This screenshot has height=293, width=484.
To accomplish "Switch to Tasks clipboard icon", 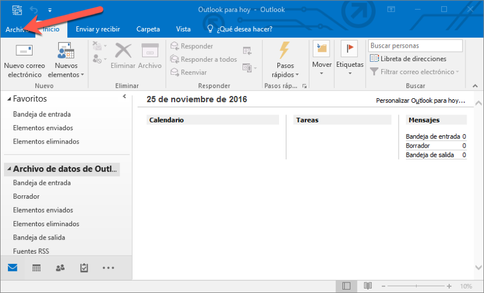I will 84,268.
